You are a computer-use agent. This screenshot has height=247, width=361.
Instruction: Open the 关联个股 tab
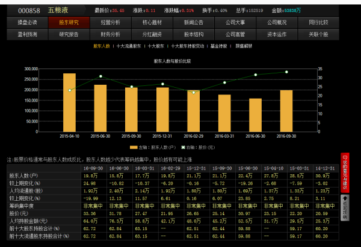(318, 34)
